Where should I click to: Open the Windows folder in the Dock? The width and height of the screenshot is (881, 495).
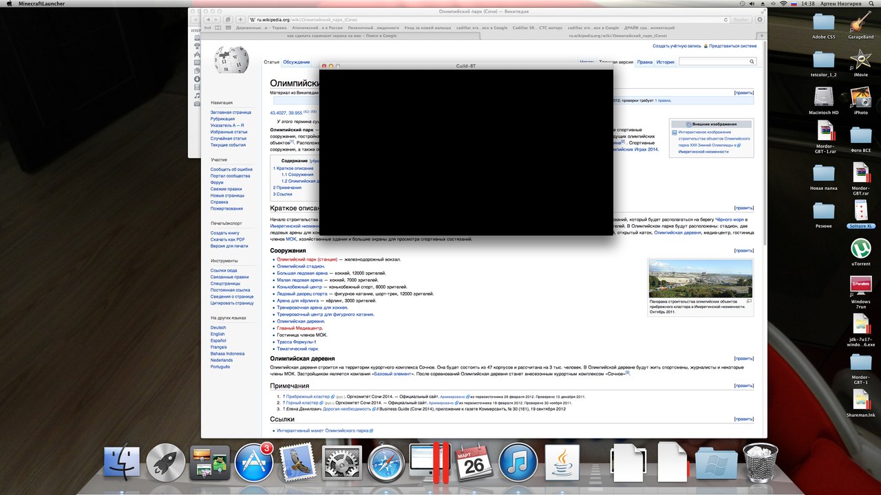pos(717,462)
